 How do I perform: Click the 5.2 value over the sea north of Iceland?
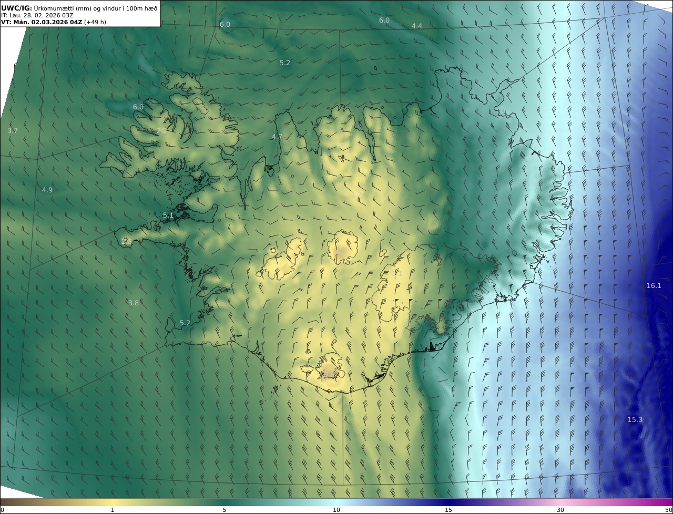pyautogui.click(x=284, y=63)
